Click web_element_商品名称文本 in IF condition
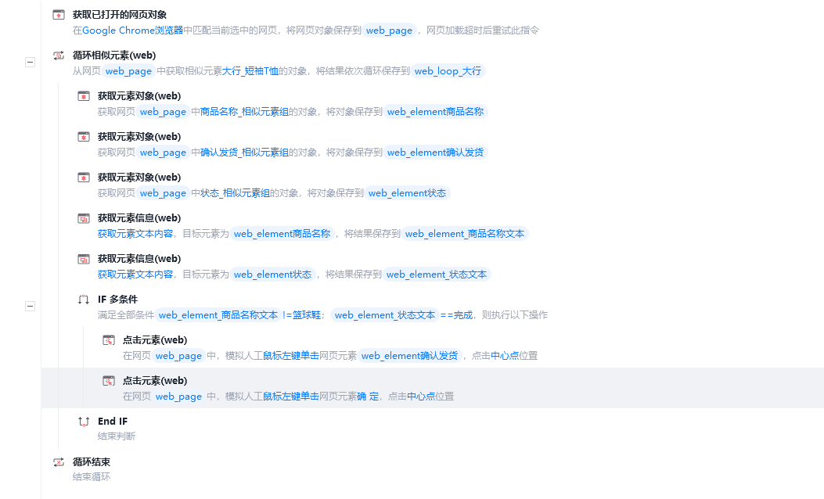 pyautogui.click(x=218, y=315)
